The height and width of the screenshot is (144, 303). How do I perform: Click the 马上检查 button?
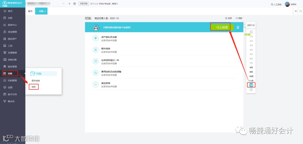pos(222,27)
